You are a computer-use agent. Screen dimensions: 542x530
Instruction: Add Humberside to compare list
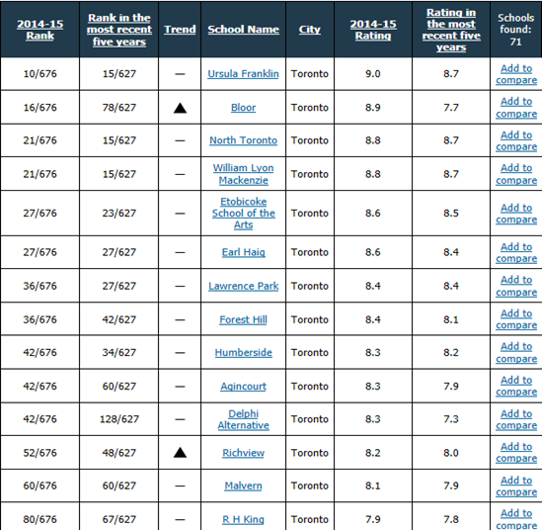[516, 352]
